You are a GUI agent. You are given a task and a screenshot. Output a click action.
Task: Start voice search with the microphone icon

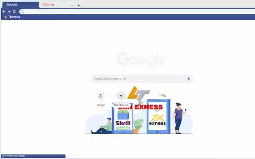pos(188,79)
